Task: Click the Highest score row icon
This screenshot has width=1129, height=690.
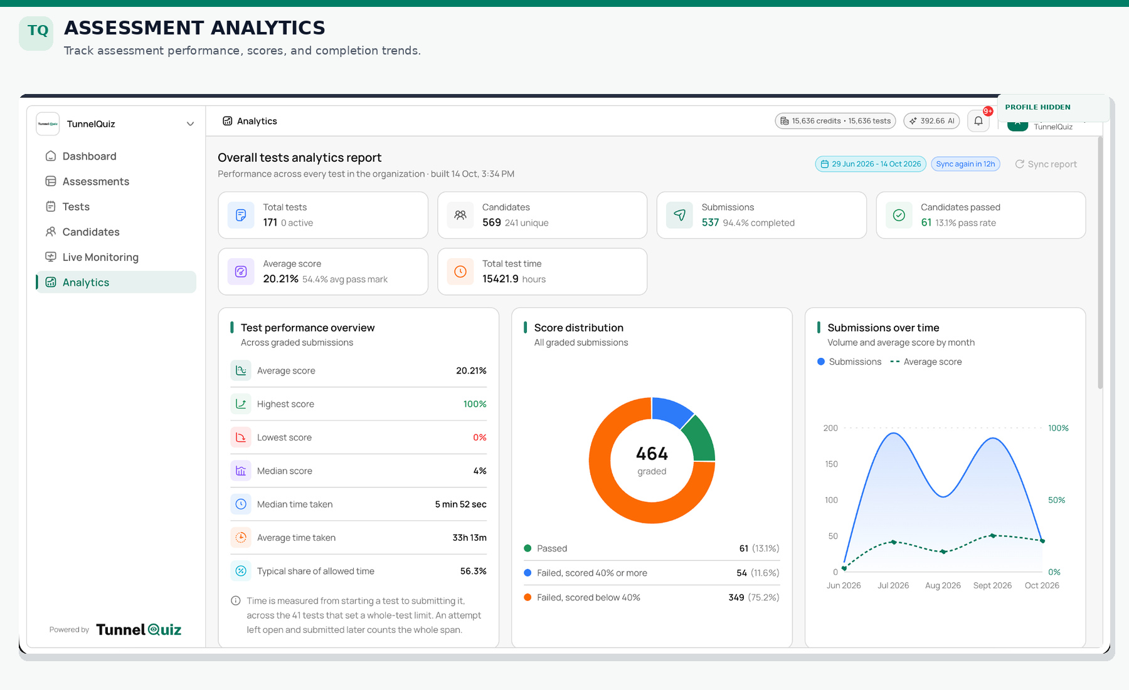Action: coord(241,404)
